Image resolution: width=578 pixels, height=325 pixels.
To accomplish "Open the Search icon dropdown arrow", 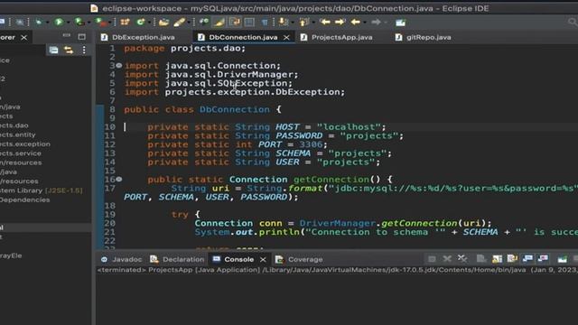I will pos(189,23).
